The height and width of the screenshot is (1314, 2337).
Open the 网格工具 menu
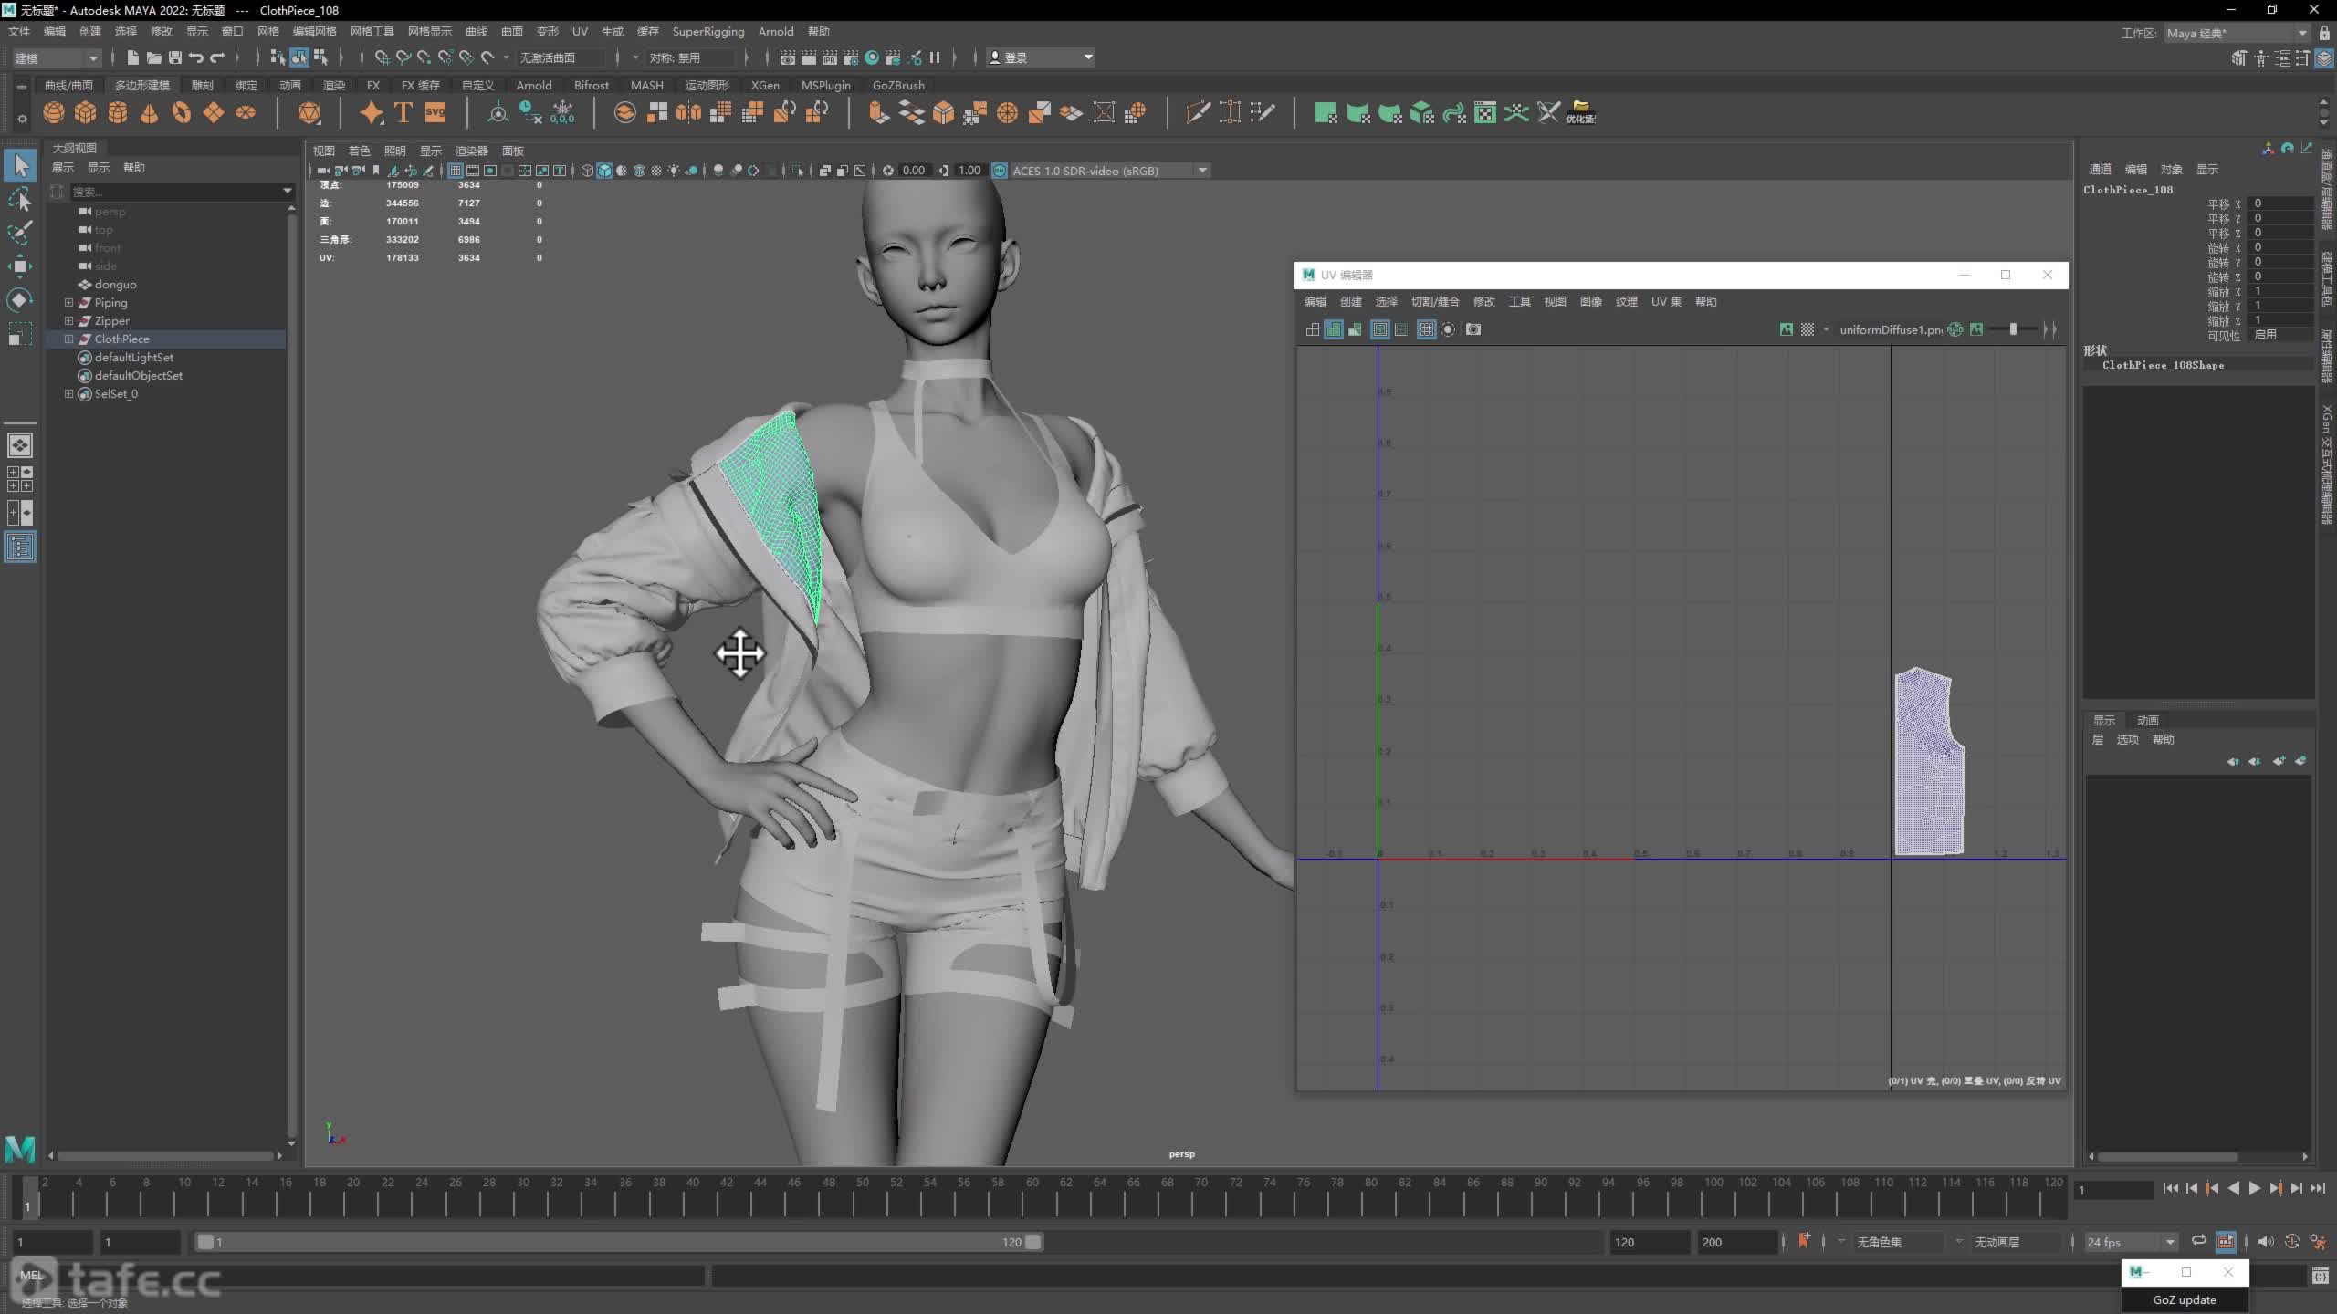[372, 32]
